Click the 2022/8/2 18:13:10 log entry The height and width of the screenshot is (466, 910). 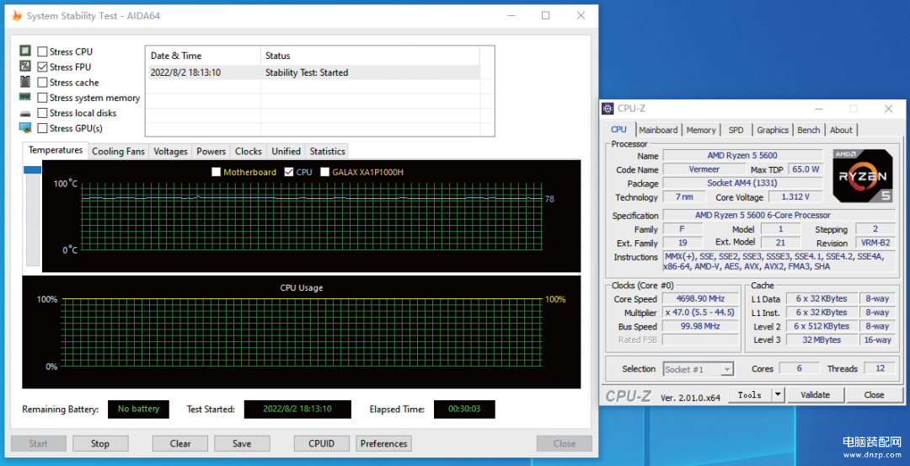pyautogui.click(x=185, y=72)
